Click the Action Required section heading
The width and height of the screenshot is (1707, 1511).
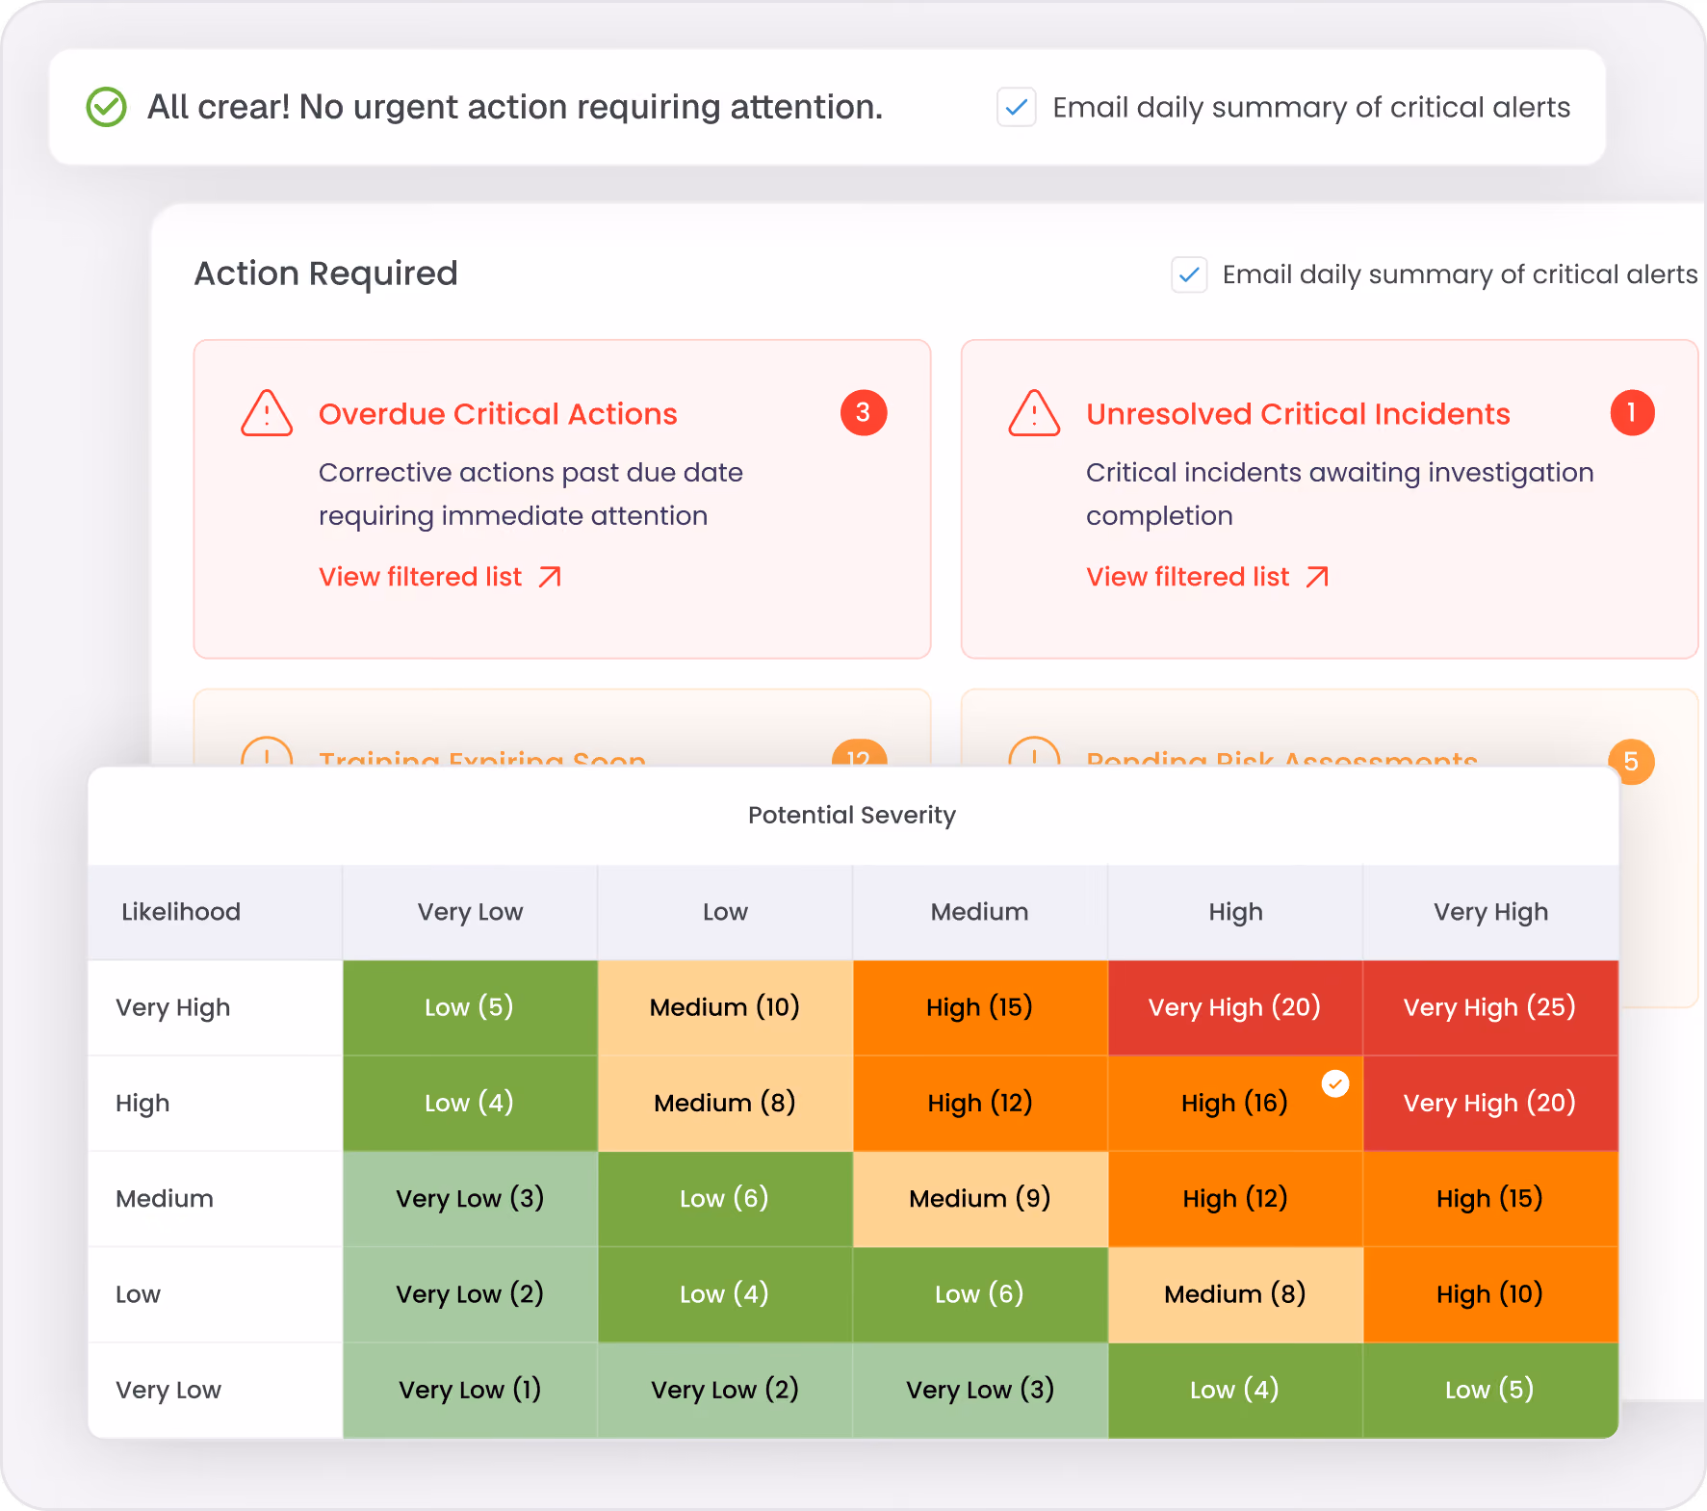pos(325,274)
